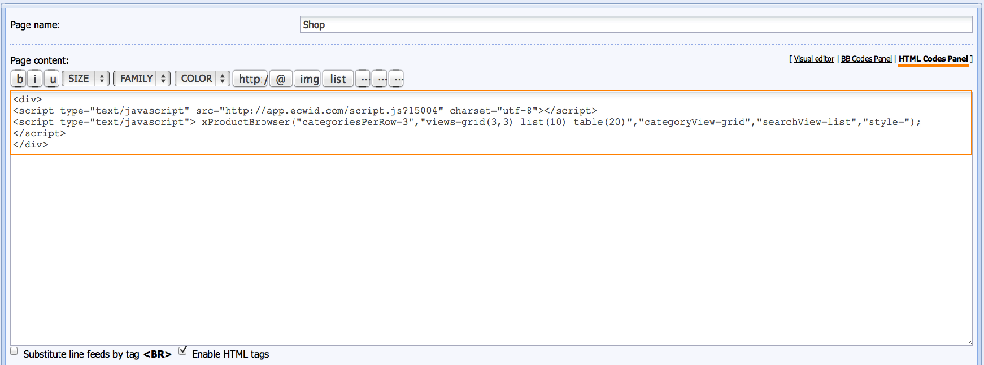Insert a link with the http:/ button

(250, 79)
